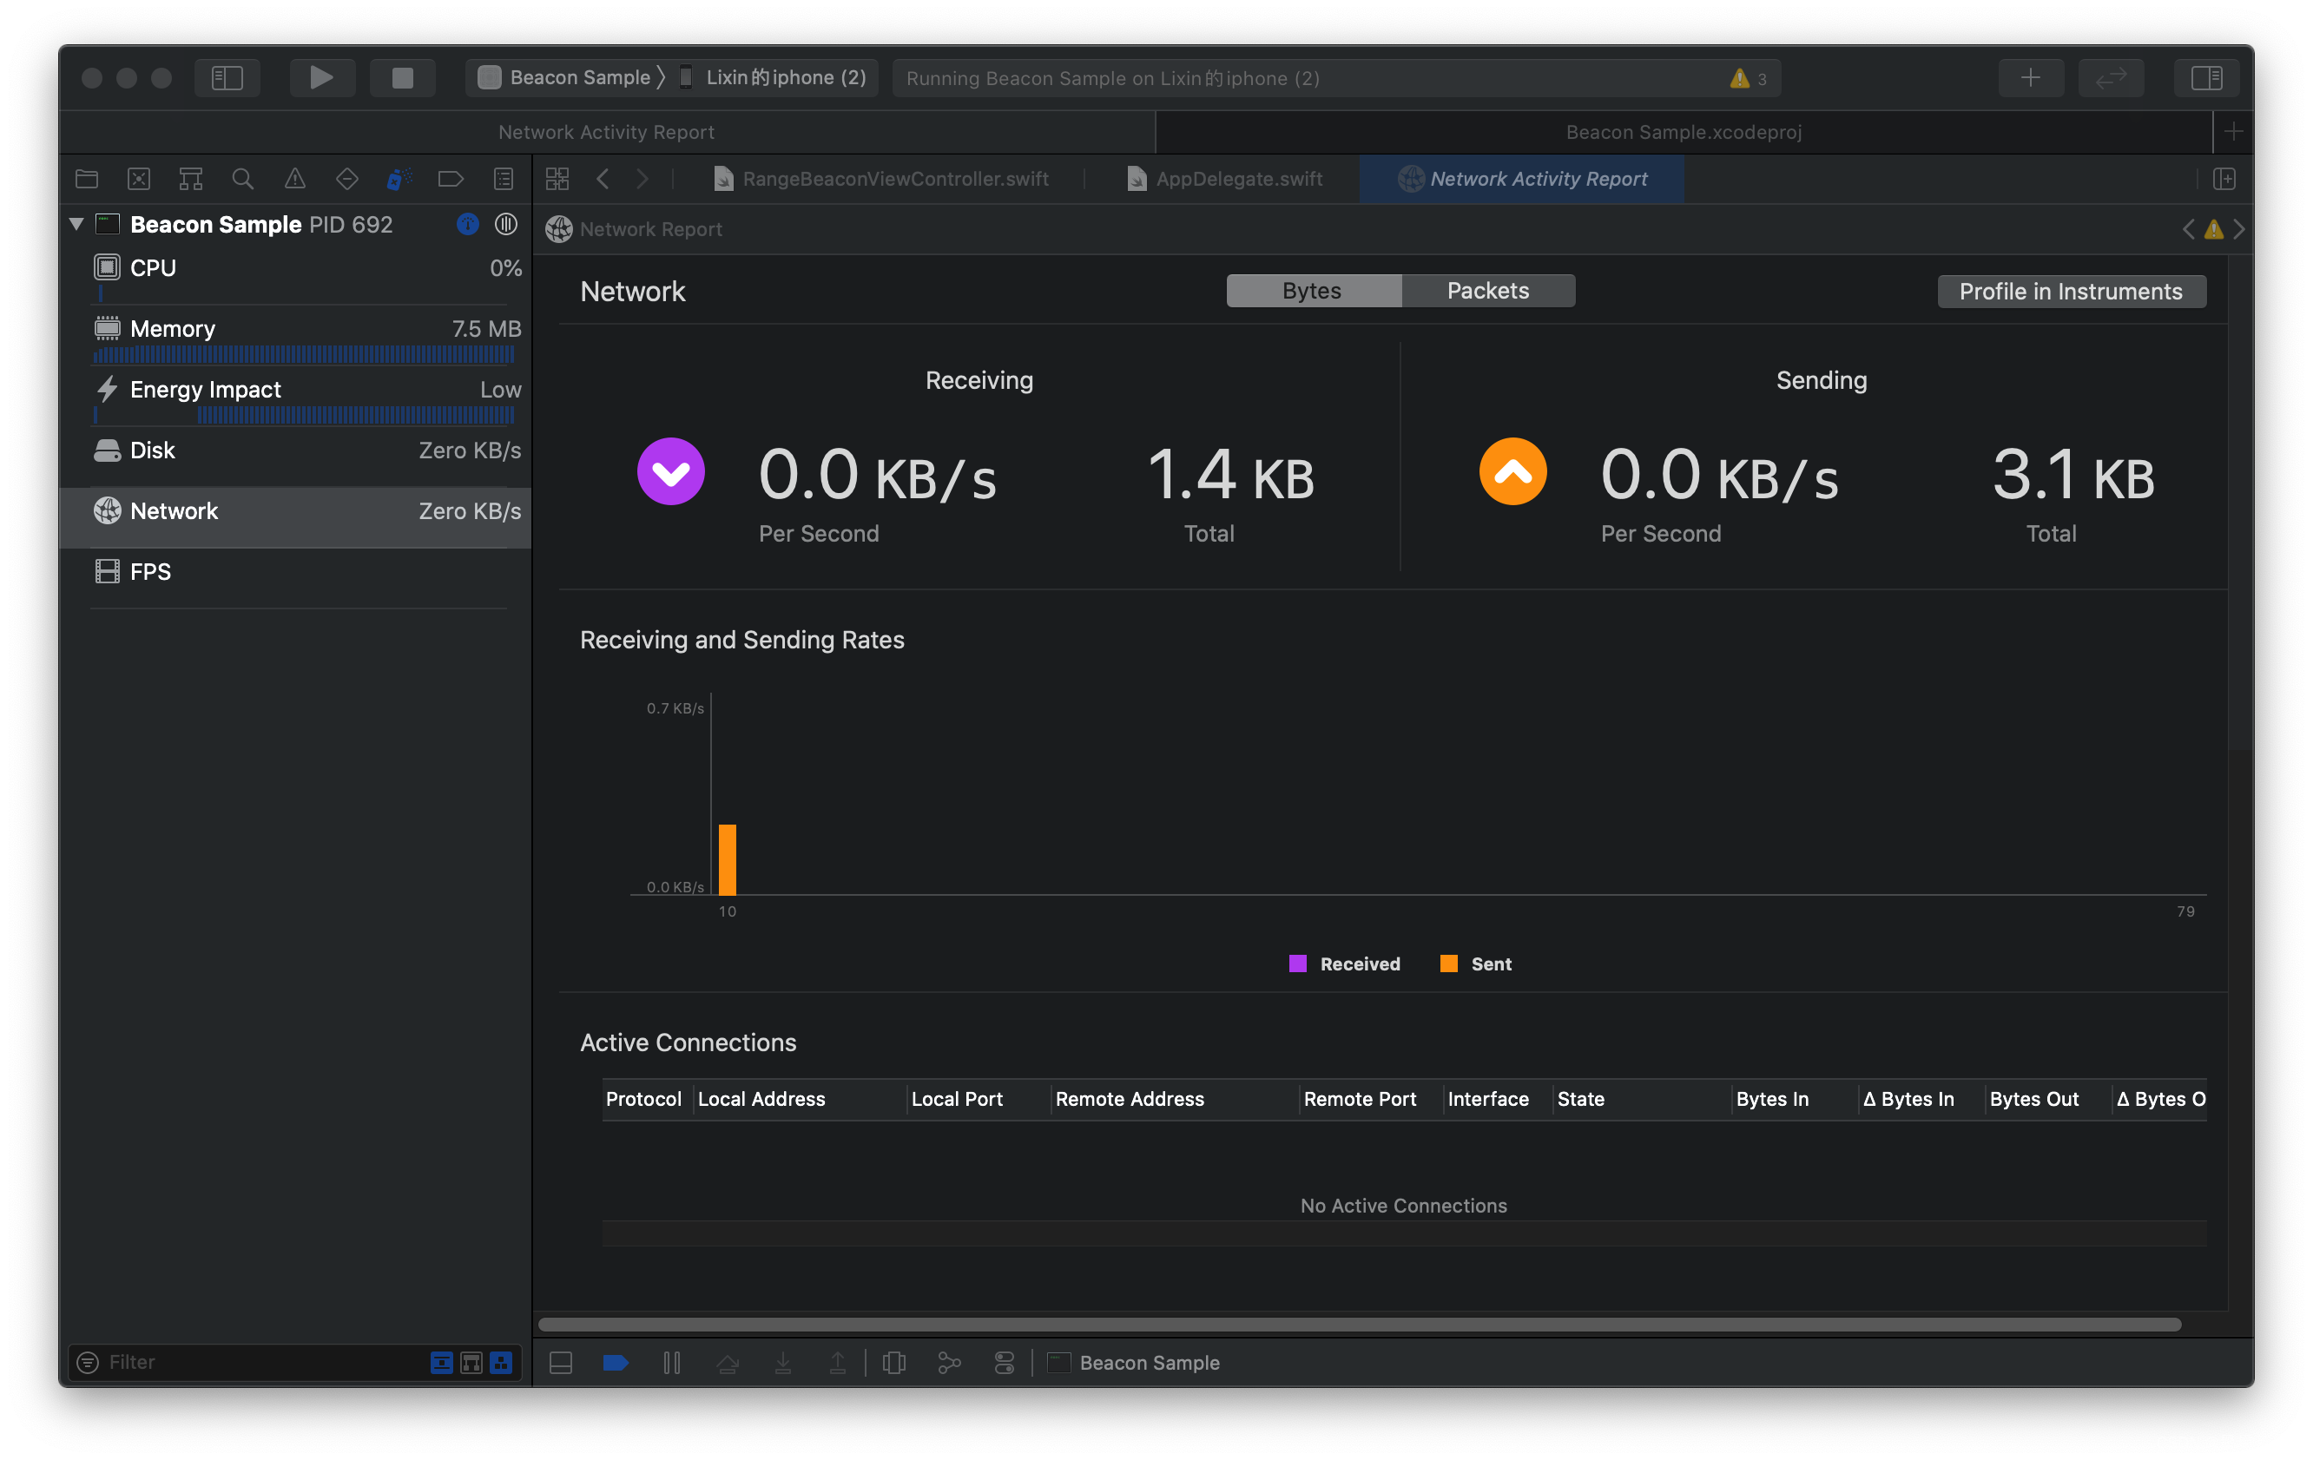
Task: Select the Memory gauge row
Action: (306, 330)
